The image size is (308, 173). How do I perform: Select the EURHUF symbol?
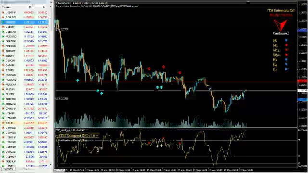coord(11,161)
